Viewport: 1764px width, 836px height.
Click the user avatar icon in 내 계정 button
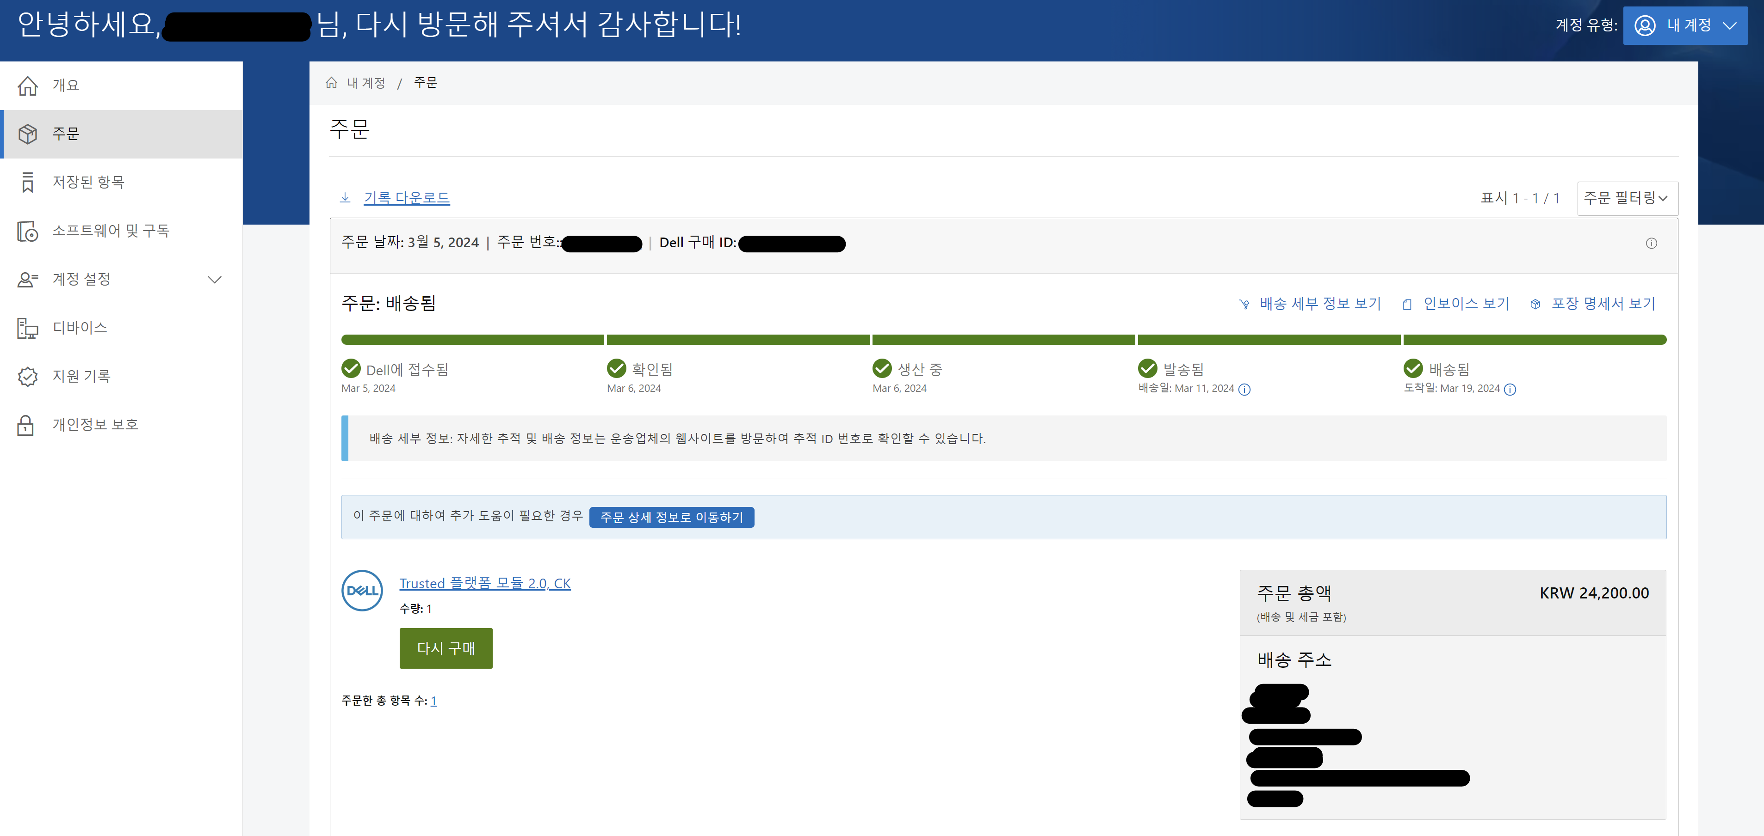pos(1645,26)
